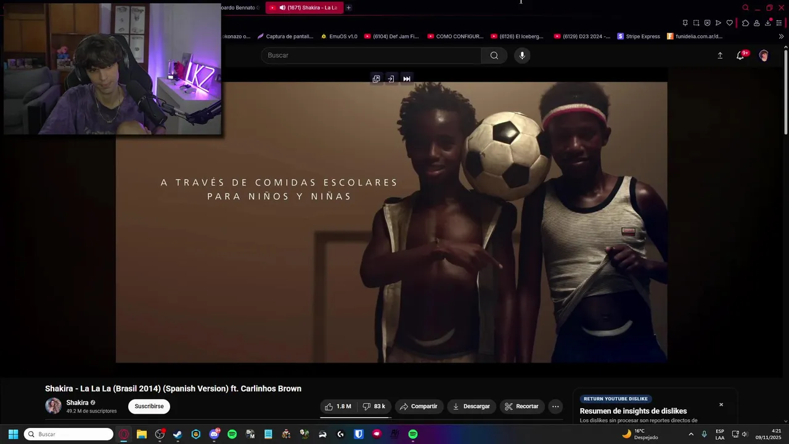The height and width of the screenshot is (444, 789).
Task: Open Steam from taskbar
Action: [178, 434]
